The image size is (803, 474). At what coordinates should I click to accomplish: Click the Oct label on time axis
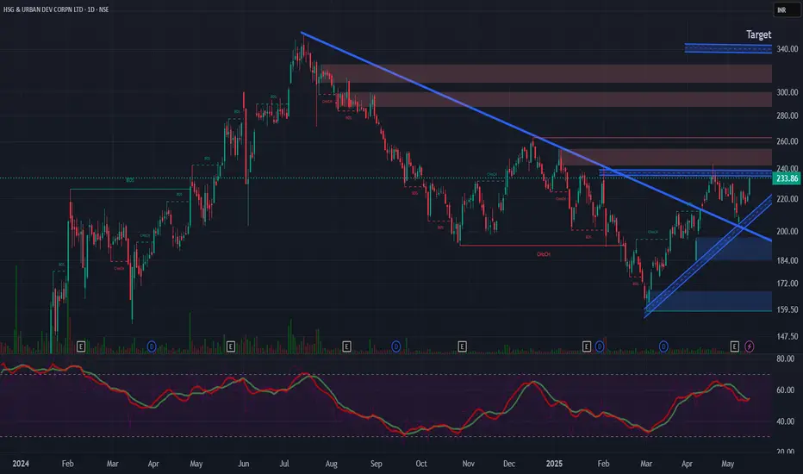[x=421, y=464]
